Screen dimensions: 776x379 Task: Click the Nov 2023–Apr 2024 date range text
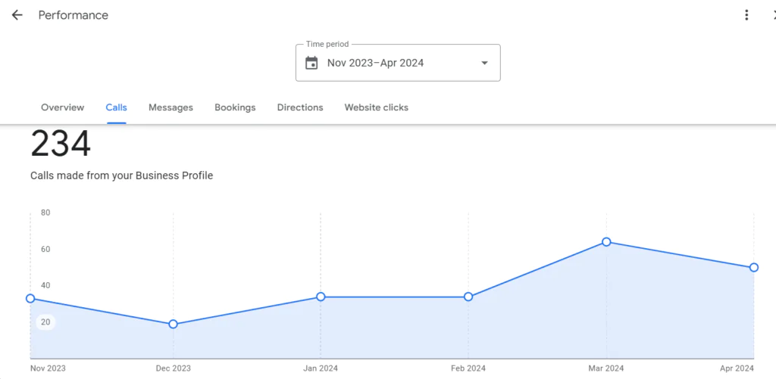pyautogui.click(x=375, y=63)
